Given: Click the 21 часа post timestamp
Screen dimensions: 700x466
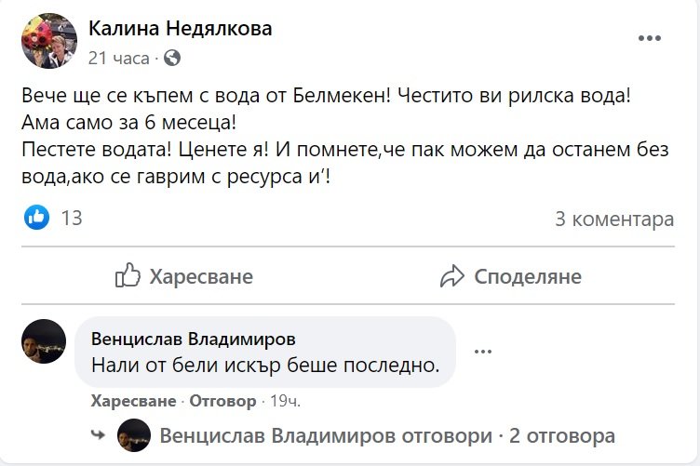Looking at the screenshot, I should [118, 58].
